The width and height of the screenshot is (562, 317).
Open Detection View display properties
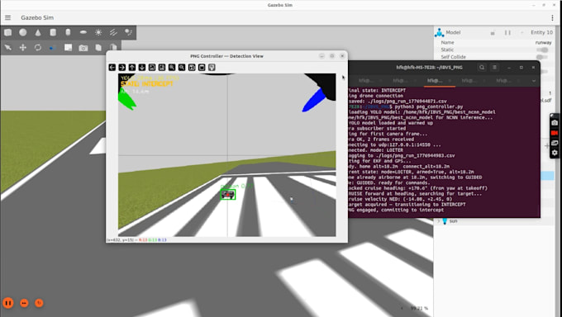click(212, 68)
